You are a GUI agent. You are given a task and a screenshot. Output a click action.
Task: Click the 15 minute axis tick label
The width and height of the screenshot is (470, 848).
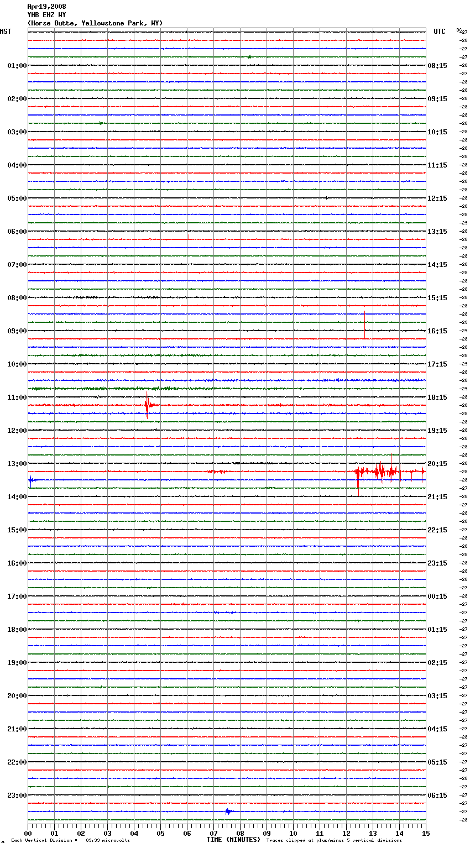pyautogui.click(x=425, y=833)
